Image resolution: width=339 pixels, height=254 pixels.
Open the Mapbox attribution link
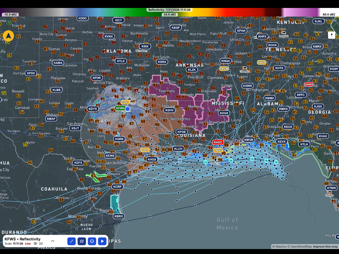(279, 246)
